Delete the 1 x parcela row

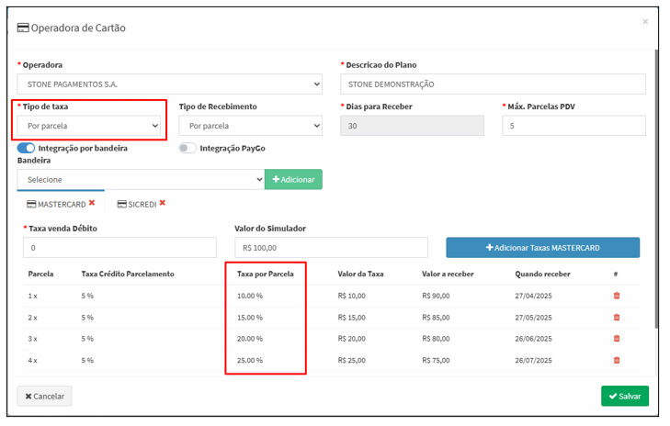pyautogui.click(x=616, y=296)
